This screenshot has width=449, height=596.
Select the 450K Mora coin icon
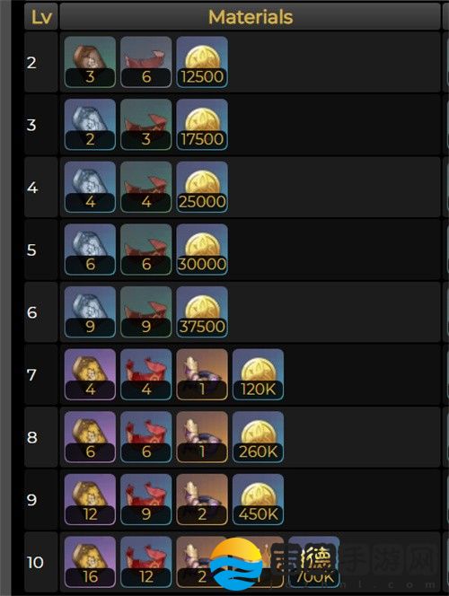pos(258,499)
